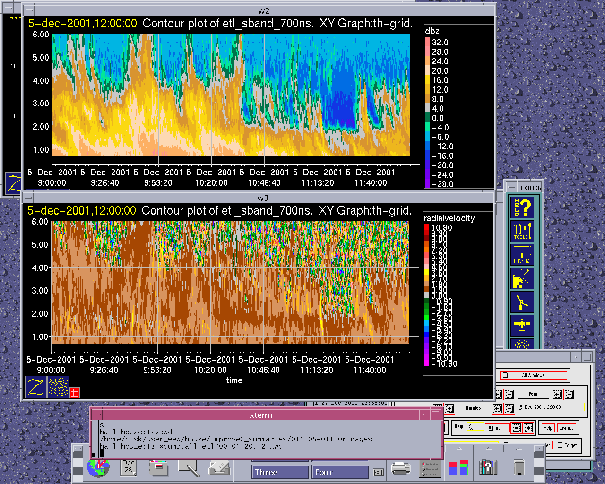Screen dimensions: 605x484
Task: Open the hrs unit dropdown beside Skip
Action: point(497,428)
